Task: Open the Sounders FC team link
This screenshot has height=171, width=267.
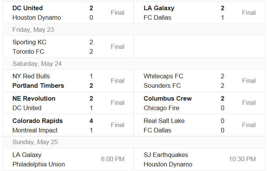Action: tap(162, 85)
